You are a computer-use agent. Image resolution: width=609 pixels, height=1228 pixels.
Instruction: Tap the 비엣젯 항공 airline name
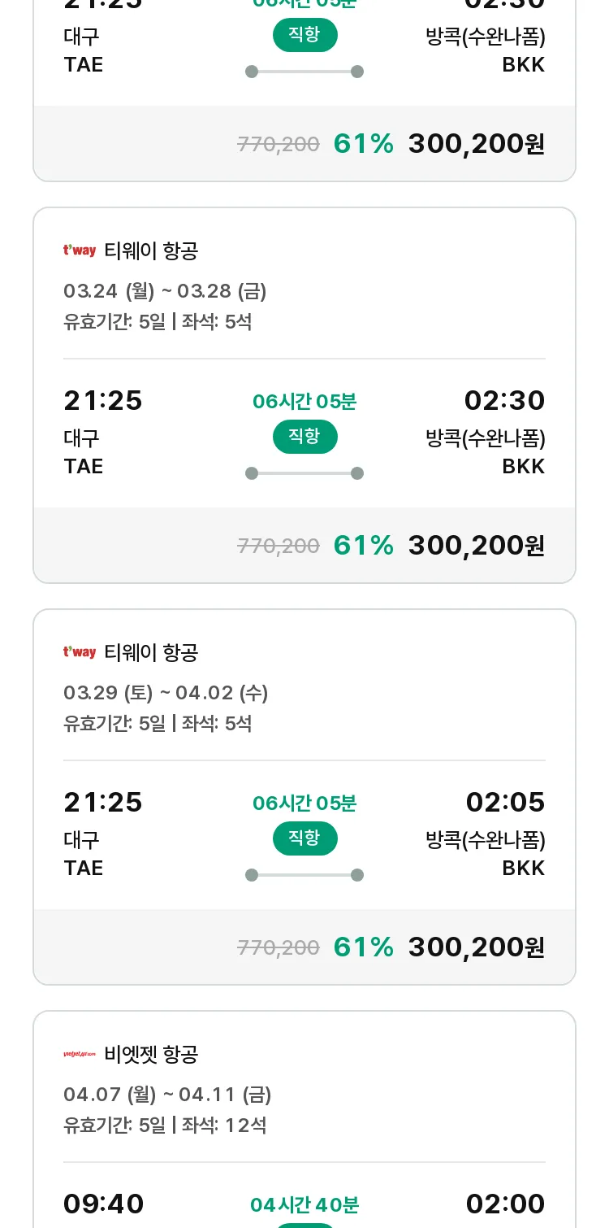pyautogui.click(x=151, y=1054)
